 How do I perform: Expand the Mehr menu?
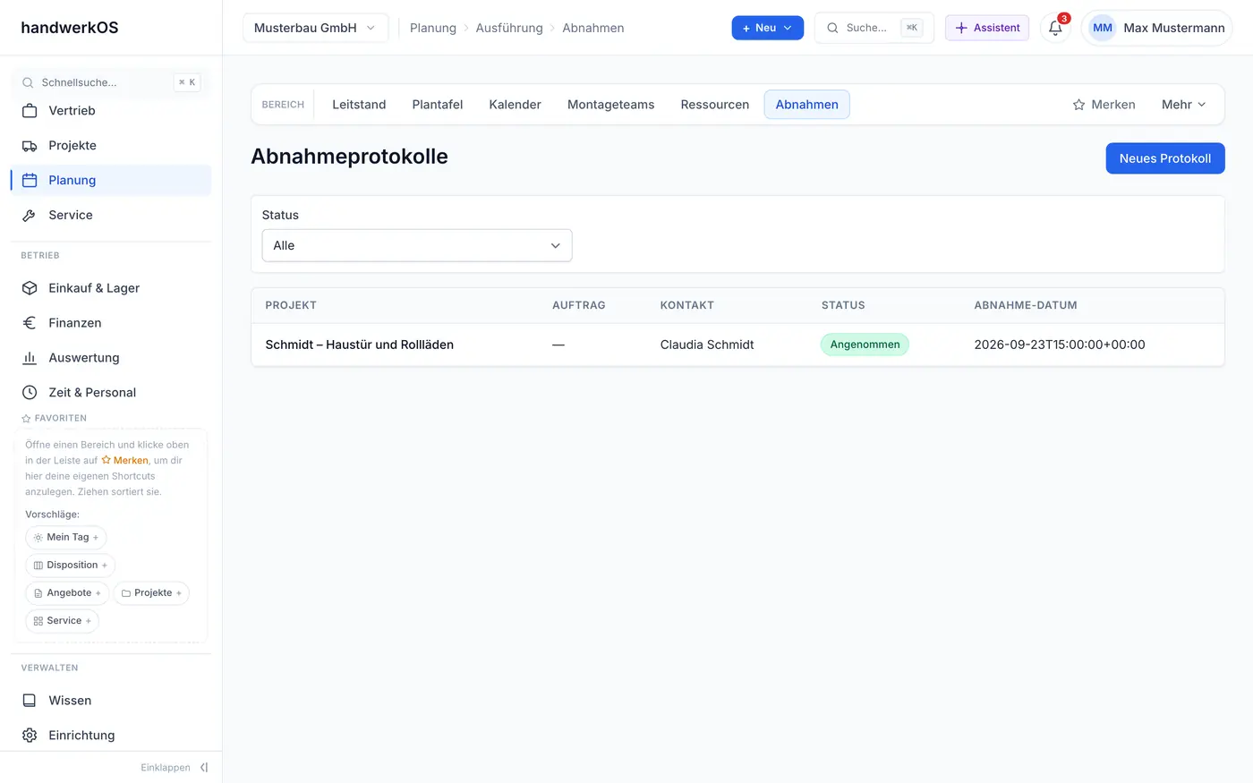tap(1184, 105)
